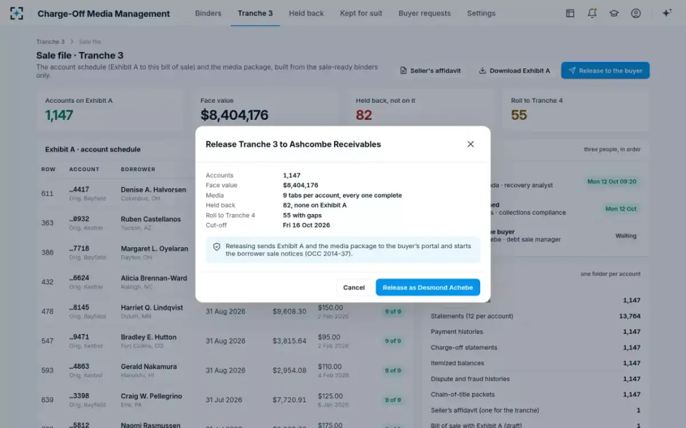Click the Chain-of-title packets row
Viewport: 686px width, 428px height.
tap(536, 395)
